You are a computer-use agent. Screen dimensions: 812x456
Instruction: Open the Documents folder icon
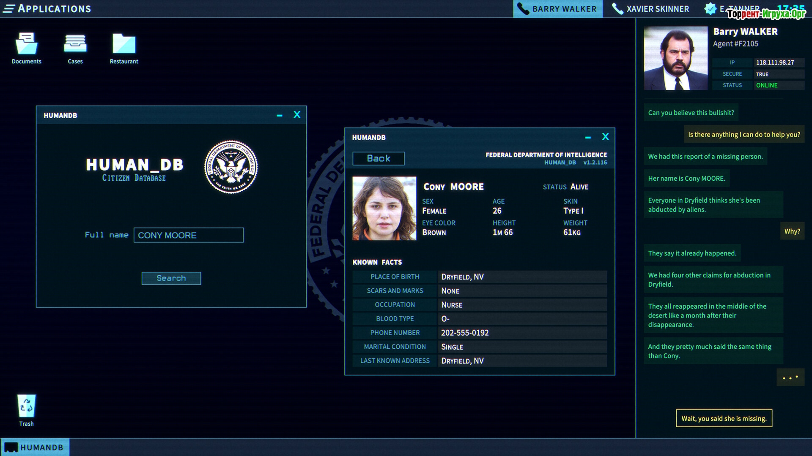click(x=26, y=44)
